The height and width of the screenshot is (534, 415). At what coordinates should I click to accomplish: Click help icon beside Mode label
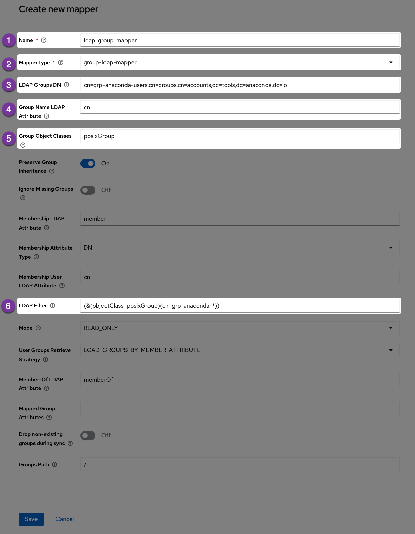(x=38, y=328)
